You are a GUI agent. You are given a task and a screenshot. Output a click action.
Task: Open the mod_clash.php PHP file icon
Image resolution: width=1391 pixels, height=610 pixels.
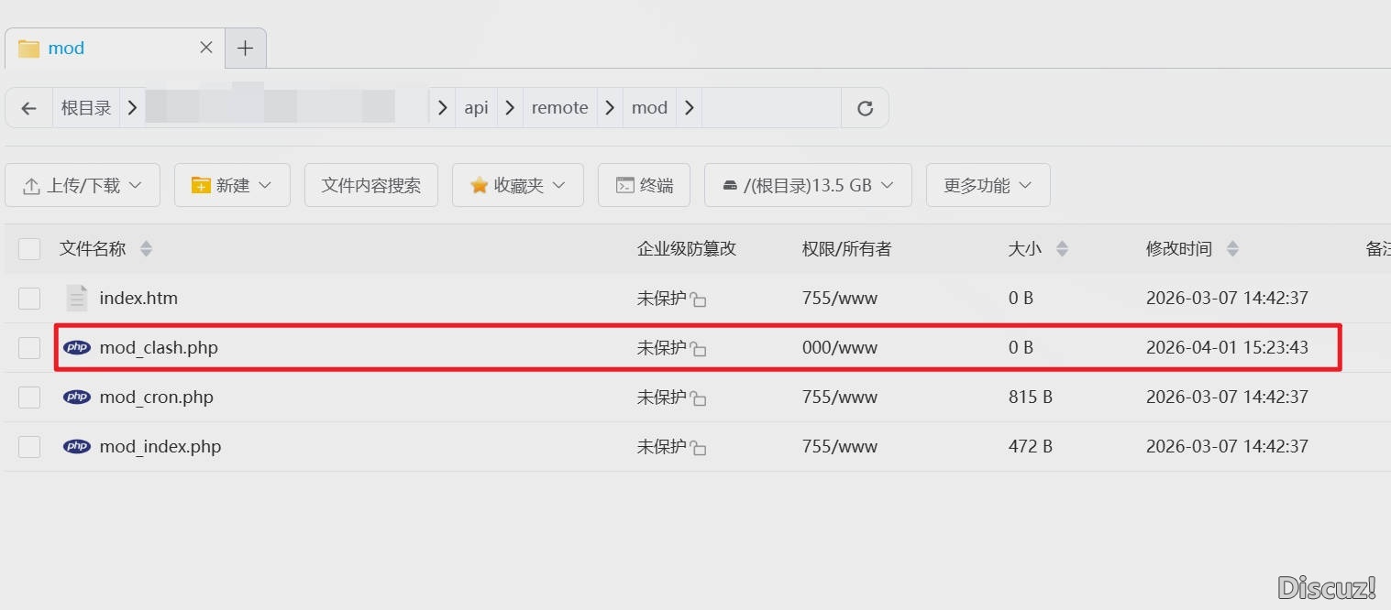[77, 347]
